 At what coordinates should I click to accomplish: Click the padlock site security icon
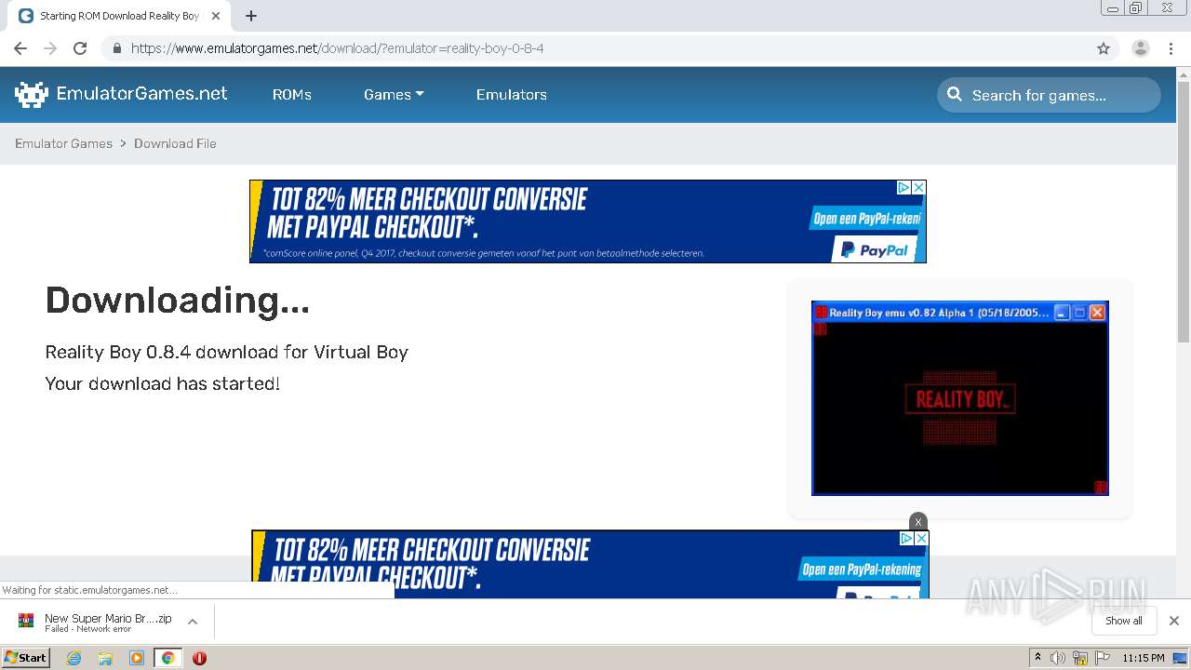click(116, 48)
